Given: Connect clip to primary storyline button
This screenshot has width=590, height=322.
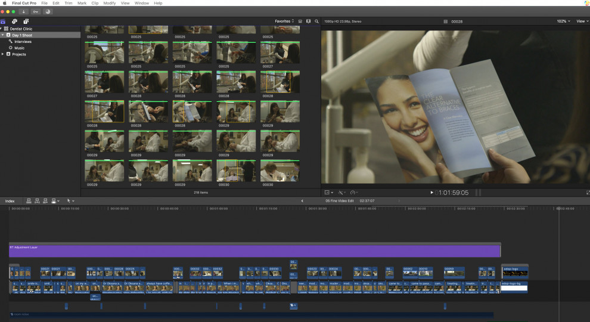Looking at the screenshot, I should point(29,201).
